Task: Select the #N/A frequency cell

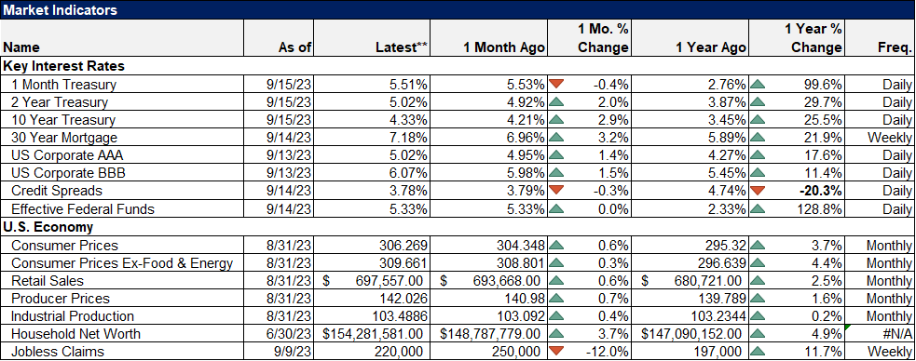Action: (x=880, y=334)
